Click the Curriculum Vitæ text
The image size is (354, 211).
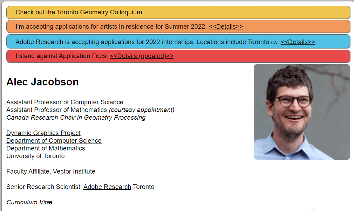(x=29, y=202)
